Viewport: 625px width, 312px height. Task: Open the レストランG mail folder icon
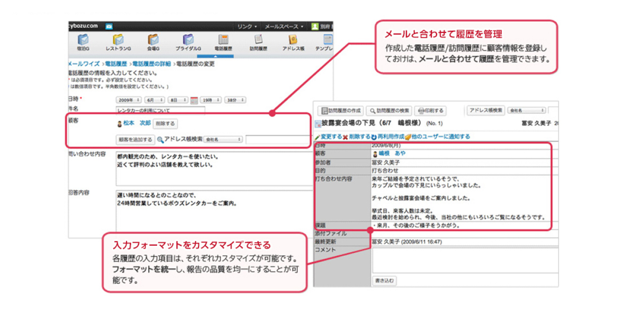coord(118,40)
